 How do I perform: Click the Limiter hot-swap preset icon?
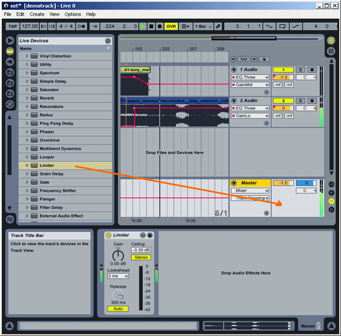click(143, 235)
